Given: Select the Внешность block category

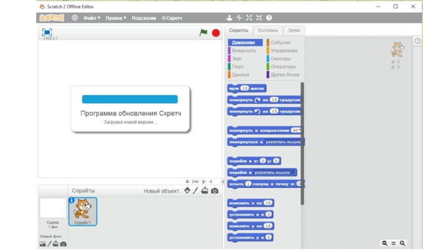Looking at the screenshot, I should 244,51.
